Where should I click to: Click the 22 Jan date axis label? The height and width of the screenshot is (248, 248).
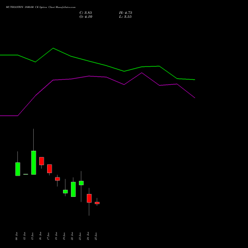coord(72,236)
